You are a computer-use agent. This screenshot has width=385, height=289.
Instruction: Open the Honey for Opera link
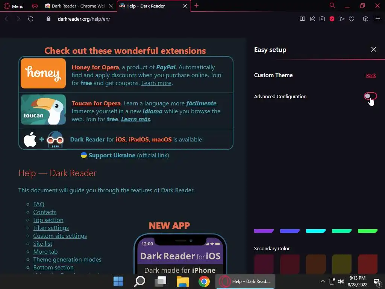(95, 67)
